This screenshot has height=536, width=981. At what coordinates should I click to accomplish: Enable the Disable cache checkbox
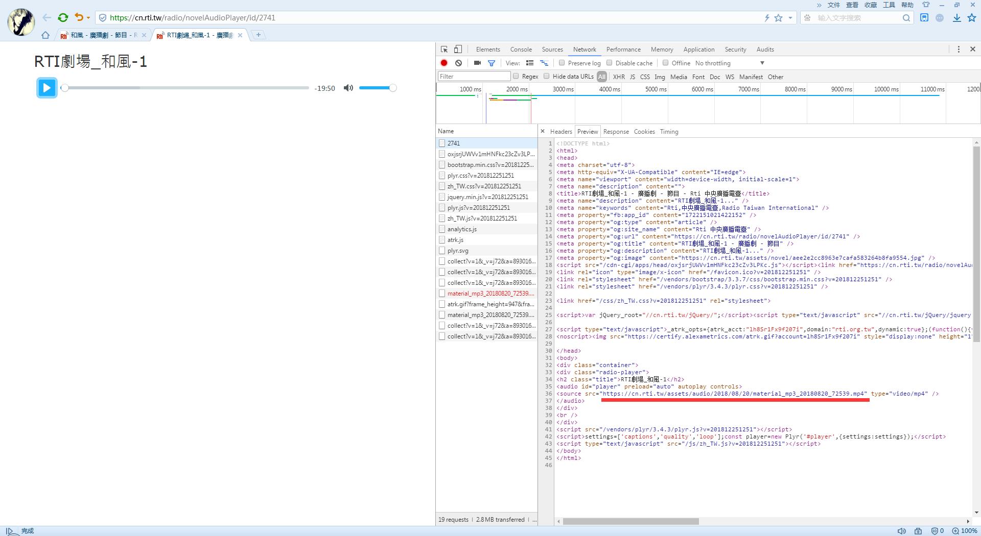[x=609, y=63]
